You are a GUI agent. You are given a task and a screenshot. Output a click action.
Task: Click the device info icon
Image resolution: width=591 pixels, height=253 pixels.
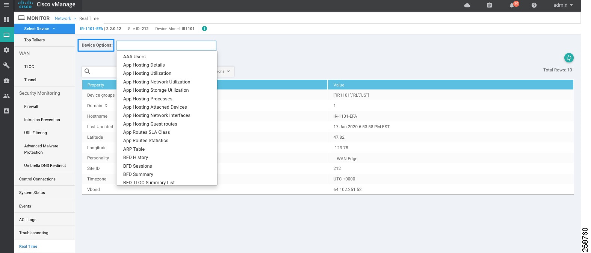pyautogui.click(x=204, y=29)
